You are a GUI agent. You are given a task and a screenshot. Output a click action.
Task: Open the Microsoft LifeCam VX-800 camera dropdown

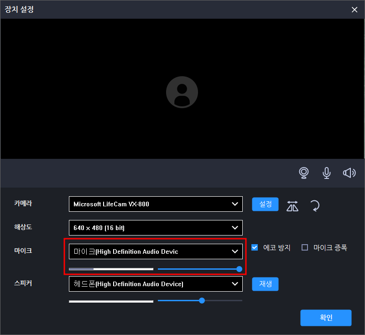point(156,204)
